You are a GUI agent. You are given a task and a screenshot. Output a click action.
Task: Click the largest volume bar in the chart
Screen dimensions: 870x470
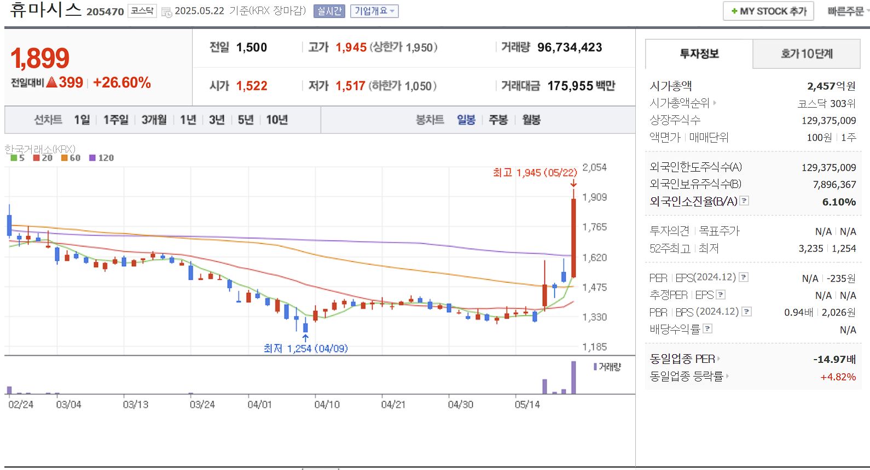(573, 378)
